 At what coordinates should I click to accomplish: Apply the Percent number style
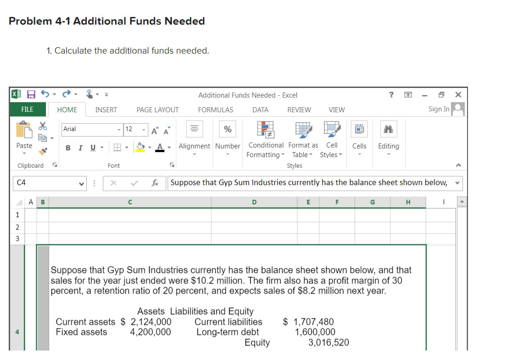[228, 129]
